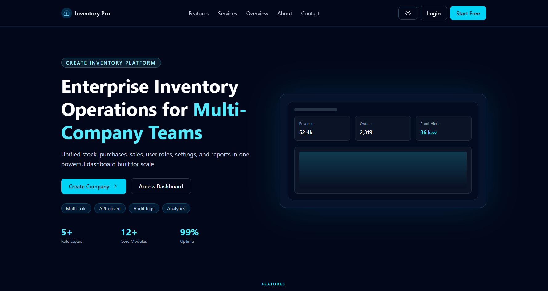Click the Login button

coord(433,13)
